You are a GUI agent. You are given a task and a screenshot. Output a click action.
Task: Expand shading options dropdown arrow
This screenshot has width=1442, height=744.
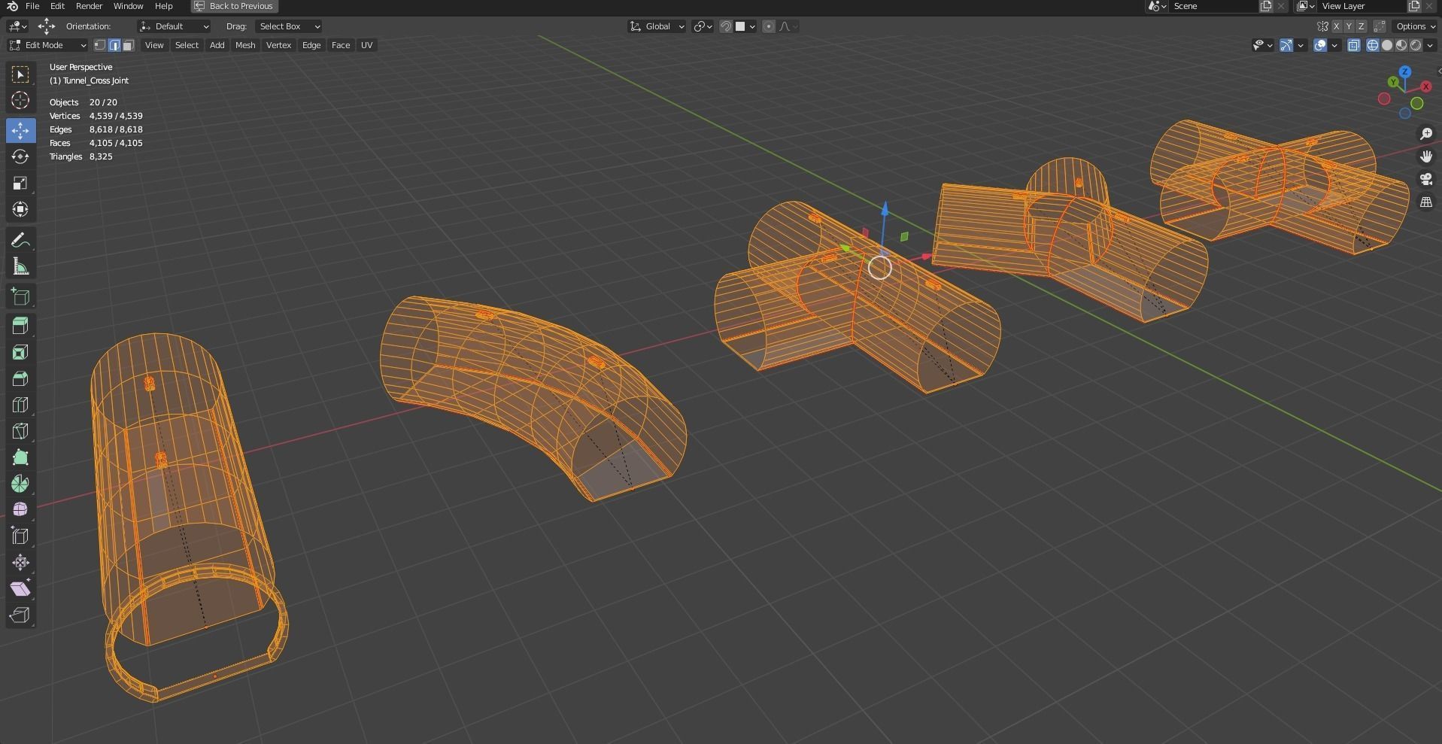pyautogui.click(x=1429, y=45)
